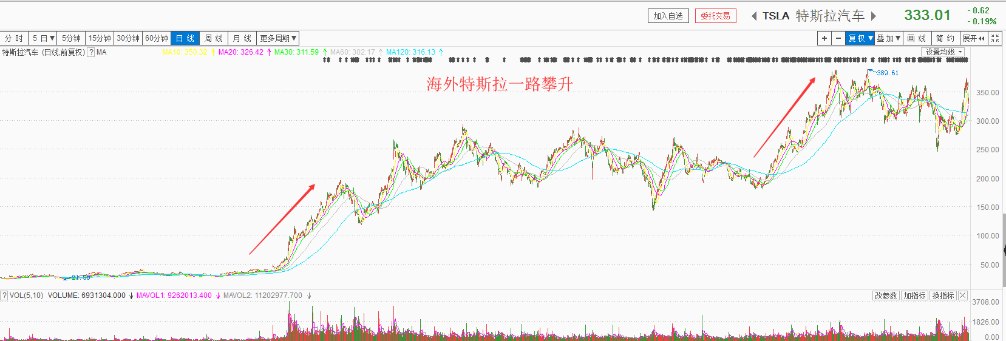The width and height of the screenshot is (1006, 341).
Task: Switch to the 月线 monthly tab
Action: coord(242,38)
